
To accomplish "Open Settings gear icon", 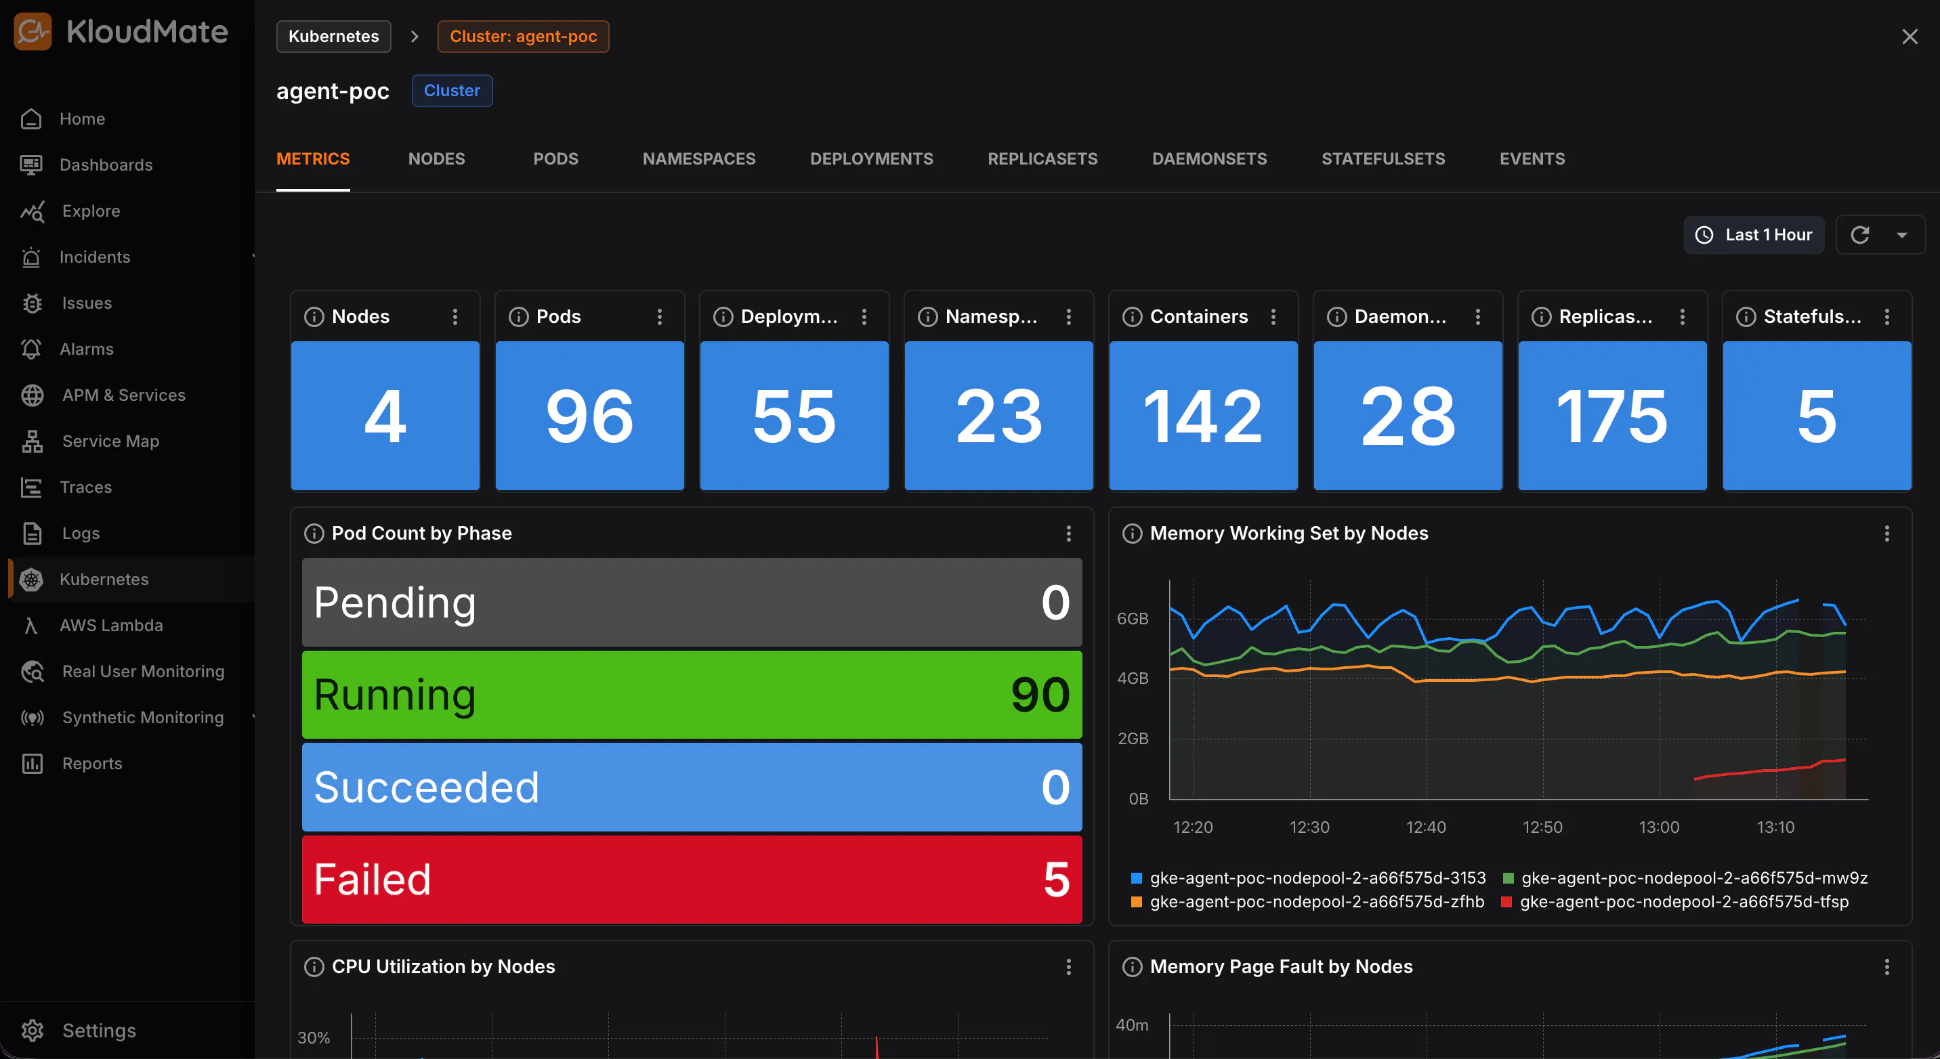I will click(x=33, y=1031).
